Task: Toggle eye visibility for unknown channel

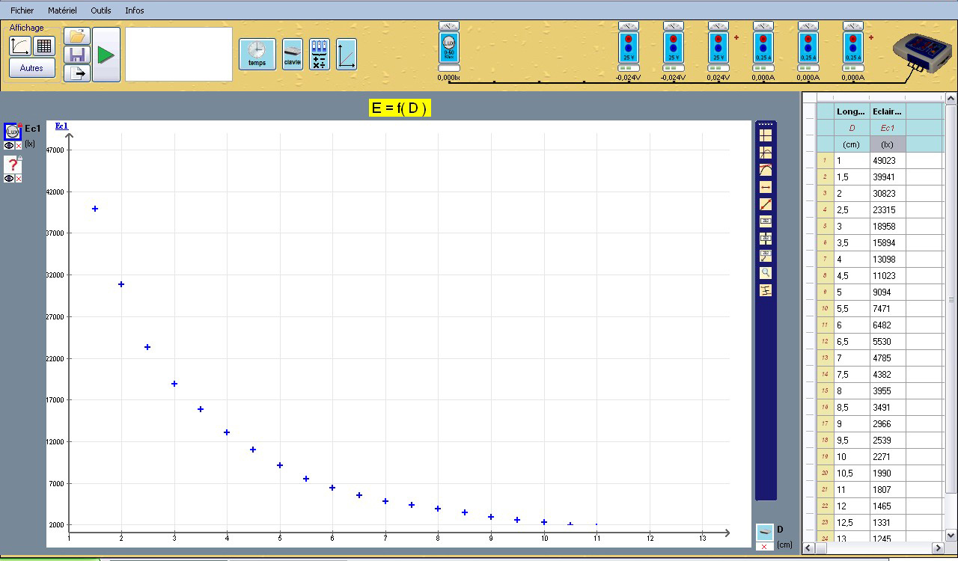Action: click(9, 179)
